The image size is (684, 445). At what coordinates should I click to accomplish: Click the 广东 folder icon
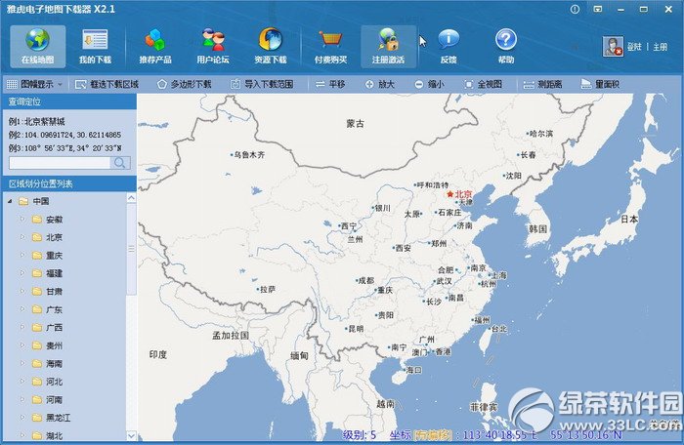pyautogui.click(x=37, y=309)
